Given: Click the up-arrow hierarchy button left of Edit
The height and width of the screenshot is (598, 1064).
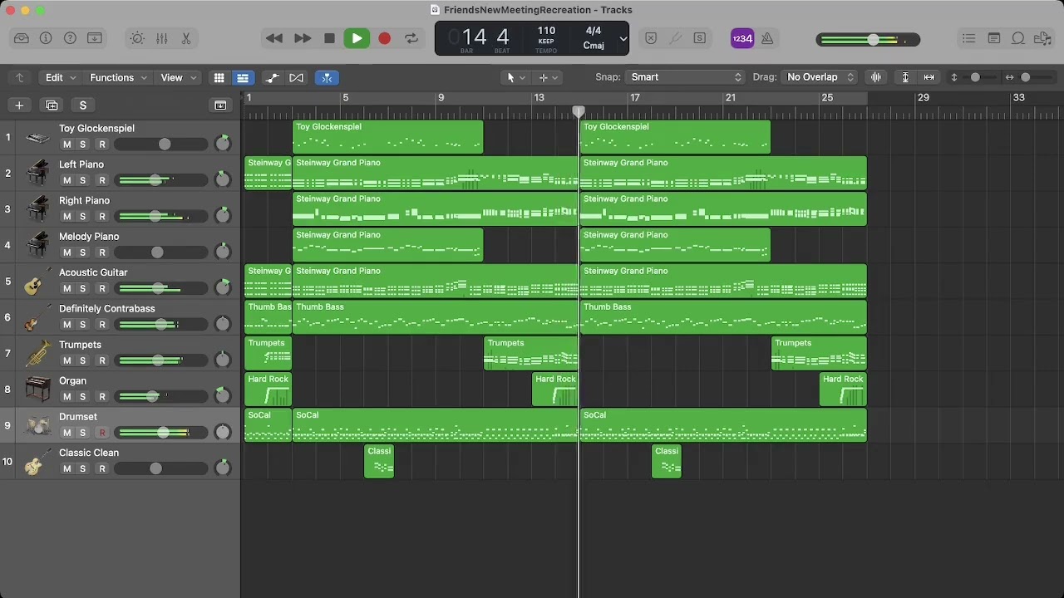Looking at the screenshot, I should [20, 77].
